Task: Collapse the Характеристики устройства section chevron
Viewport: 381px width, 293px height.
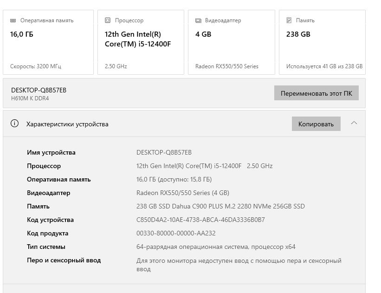Action: 354,124
